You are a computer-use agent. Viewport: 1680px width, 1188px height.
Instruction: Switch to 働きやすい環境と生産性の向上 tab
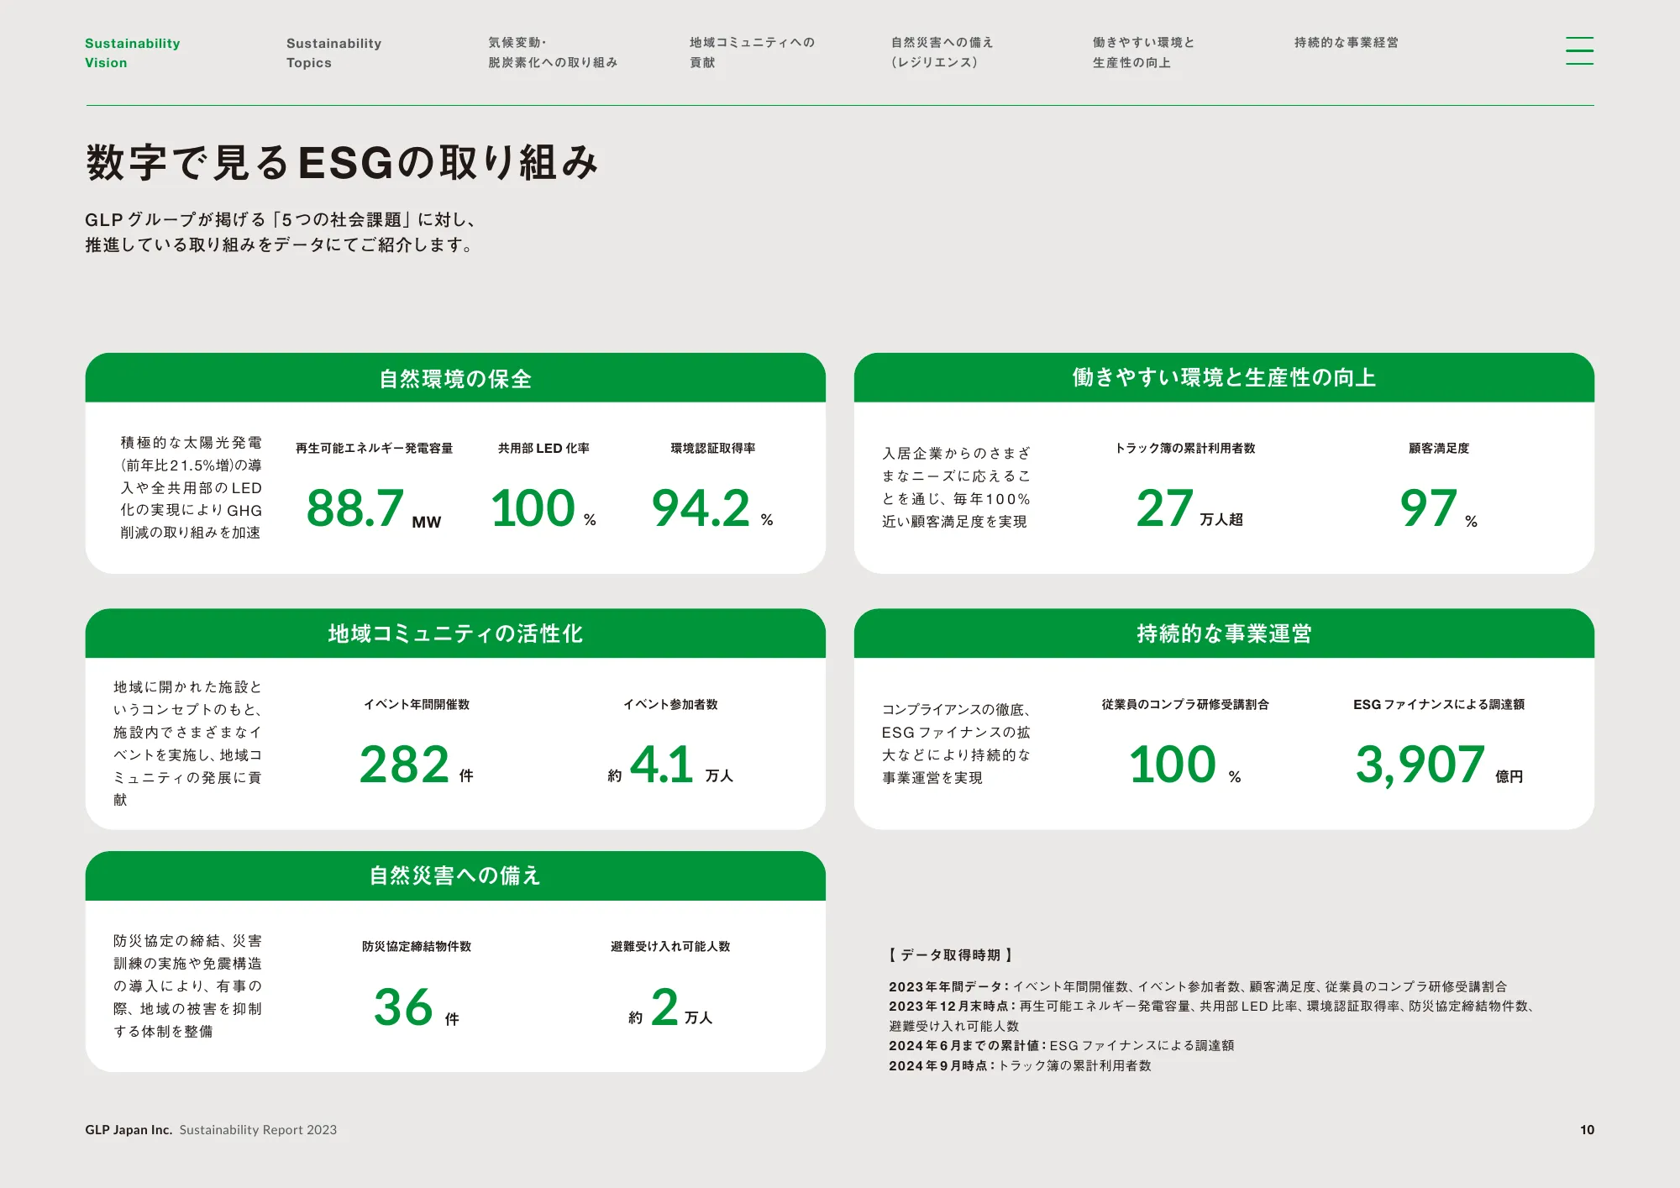(1143, 53)
